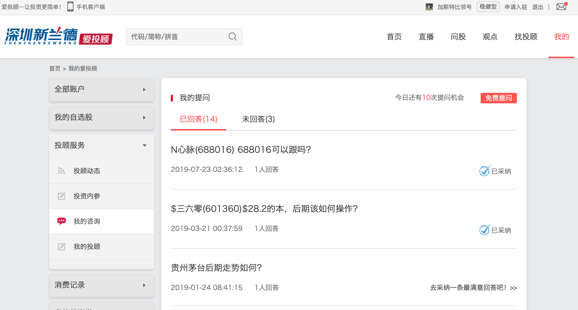Click the user avatar thumbnail
The image size is (578, 310).
429,7
